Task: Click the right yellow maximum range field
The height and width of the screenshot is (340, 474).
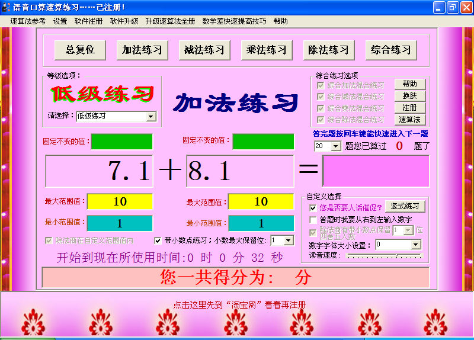Action: [261, 201]
